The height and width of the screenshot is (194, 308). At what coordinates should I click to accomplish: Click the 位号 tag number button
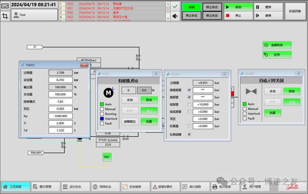(277, 55)
